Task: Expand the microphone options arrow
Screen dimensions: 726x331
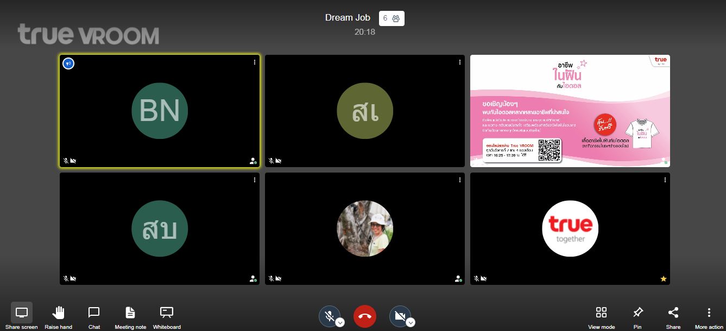Action: [x=340, y=323]
